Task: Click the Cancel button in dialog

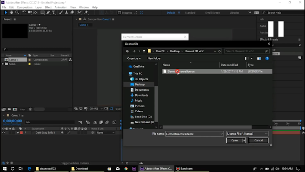Action: tap(258, 140)
